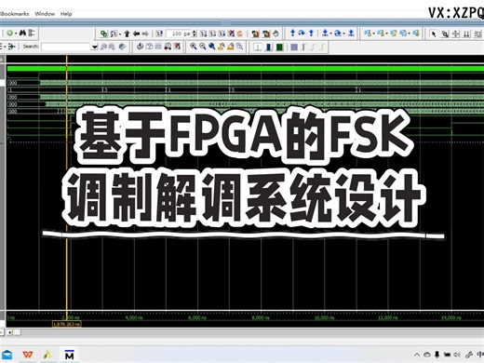Click the cursor time box 1,879.263 ns
The width and height of the screenshot is (484, 363).
[x=66, y=324]
